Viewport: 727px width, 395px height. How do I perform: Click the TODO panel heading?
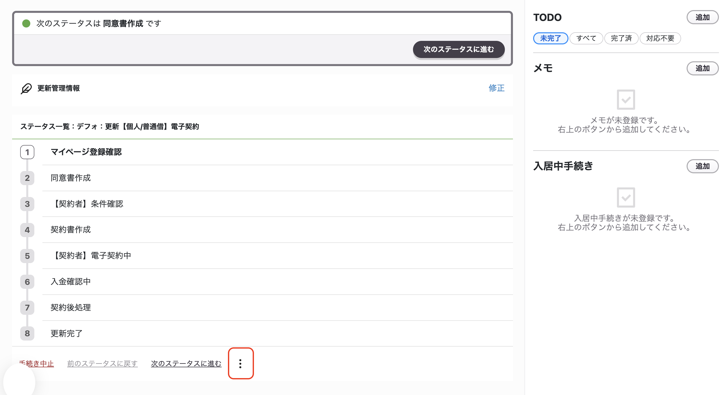(x=547, y=17)
